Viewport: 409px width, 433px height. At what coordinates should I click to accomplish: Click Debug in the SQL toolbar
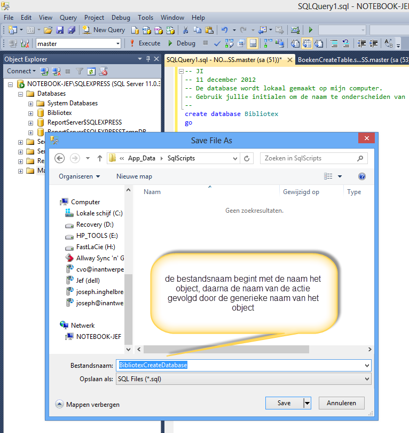182,43
